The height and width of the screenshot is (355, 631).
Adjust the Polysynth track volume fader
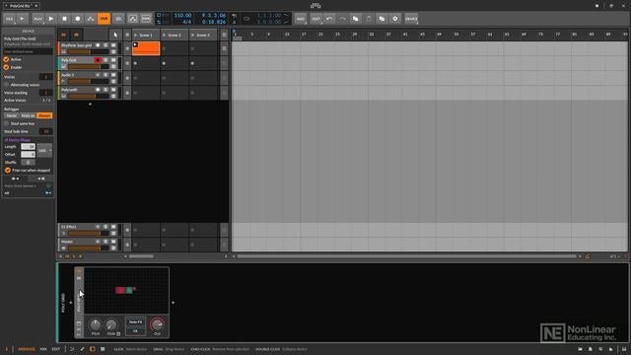coord(88,97)
